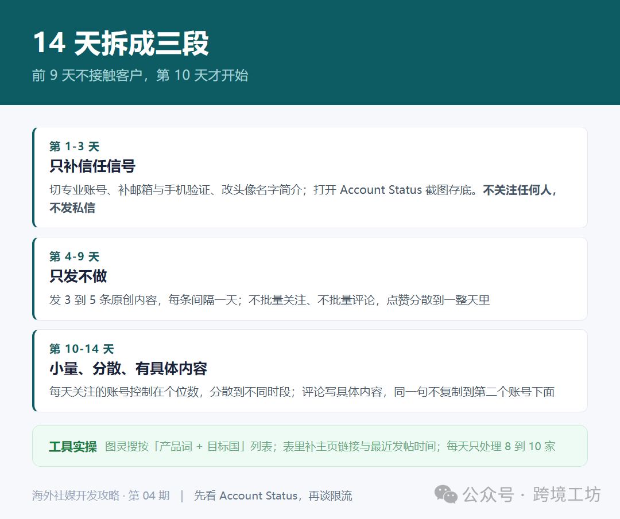Click the text "打开 Account Status 截图存底"

394,190
